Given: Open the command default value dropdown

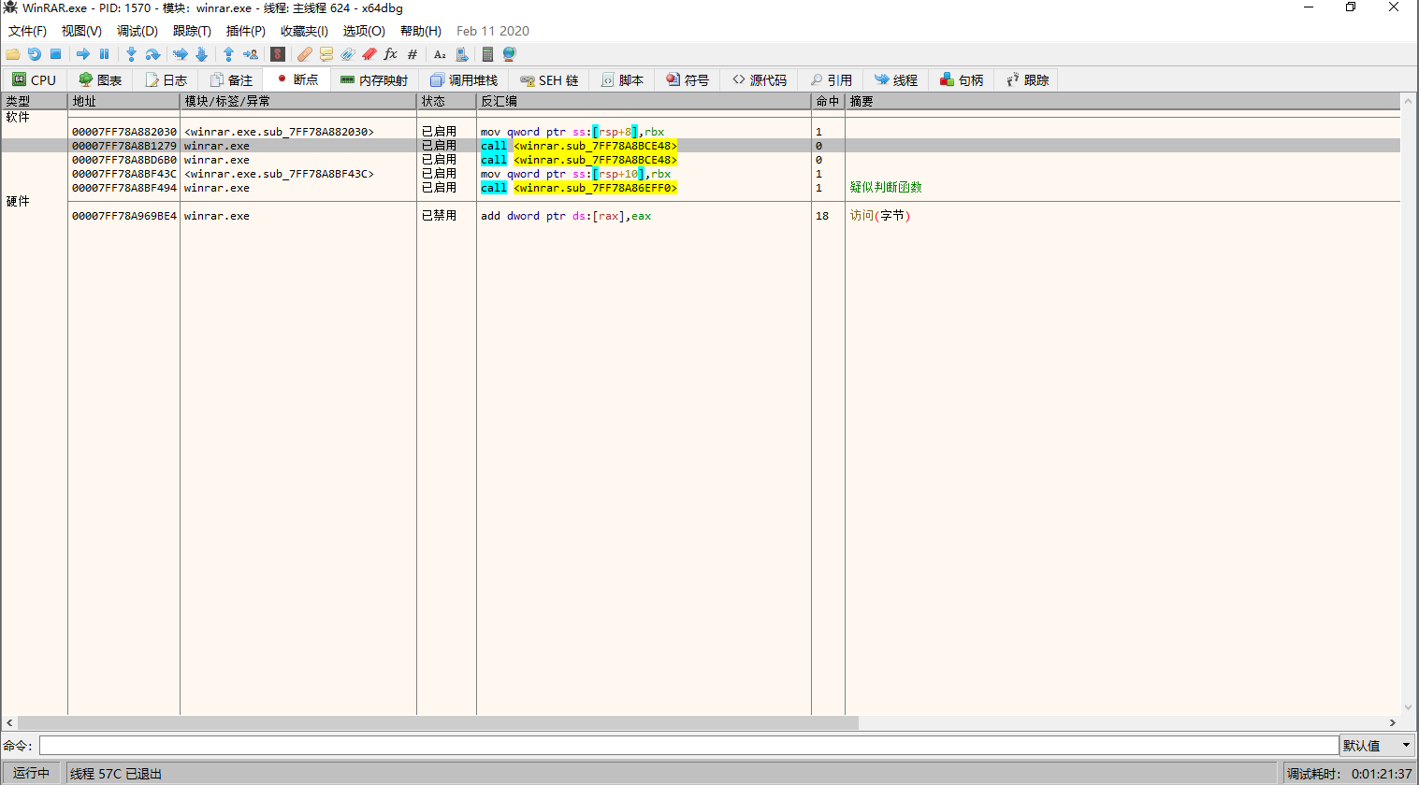Looking at the screenshot, I should coord(1405,745).
